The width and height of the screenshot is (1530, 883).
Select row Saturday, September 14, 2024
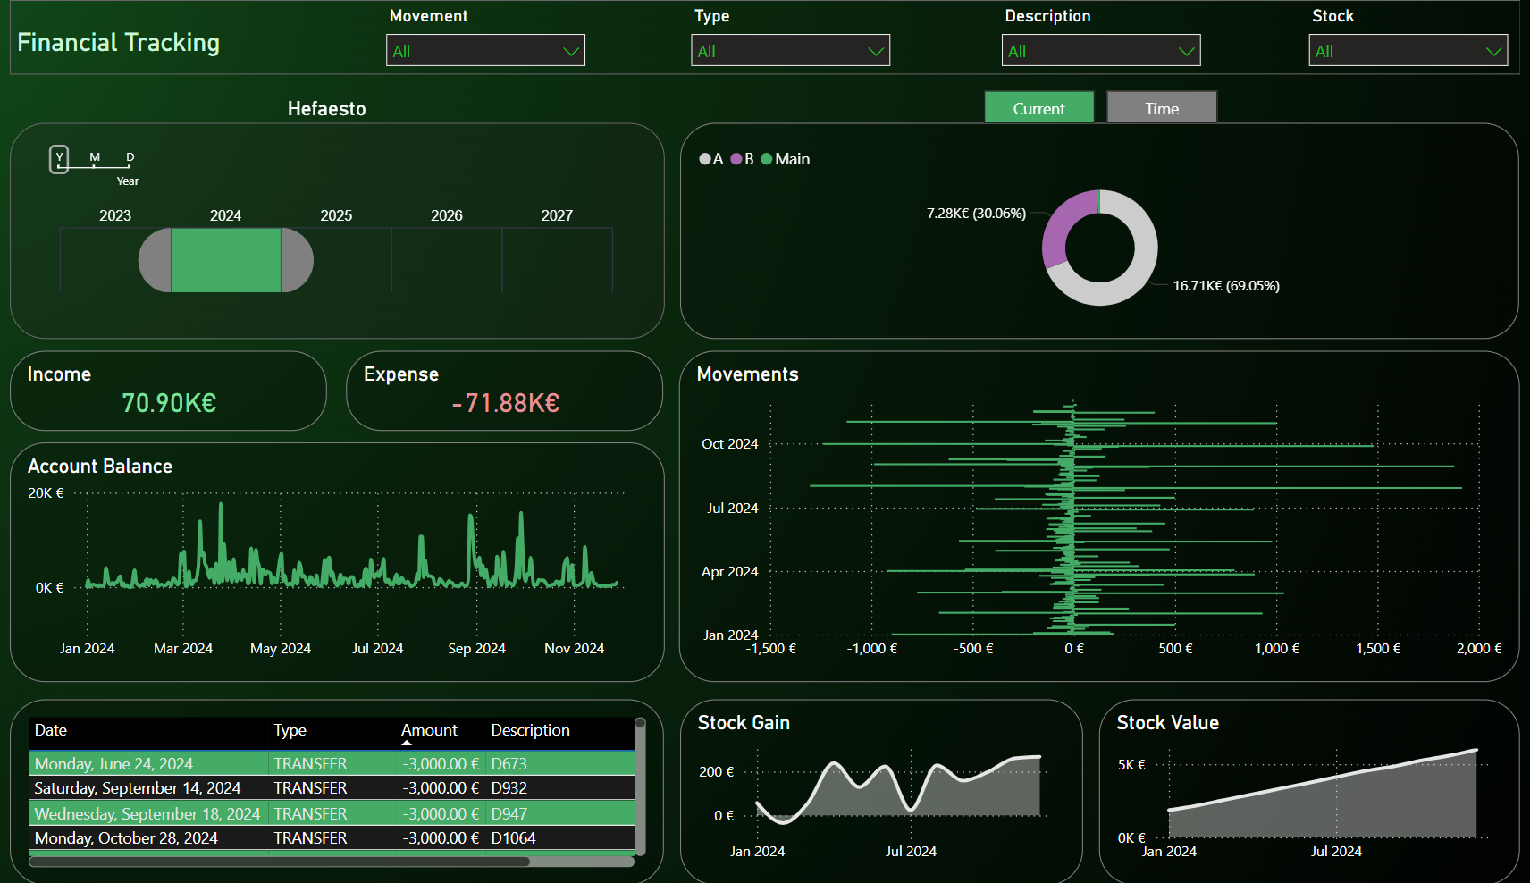pyautogui.click(x=332, y=788)
